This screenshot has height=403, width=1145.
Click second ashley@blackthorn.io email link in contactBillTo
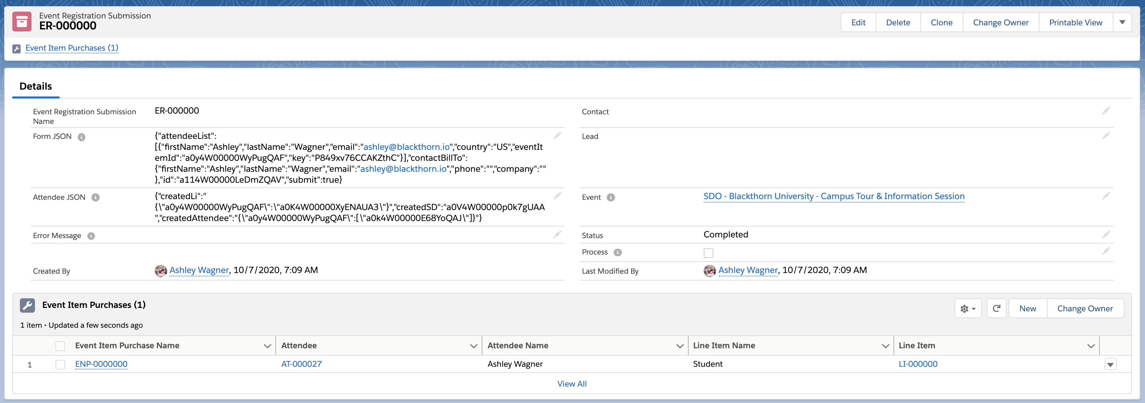[x=404, y=169]
